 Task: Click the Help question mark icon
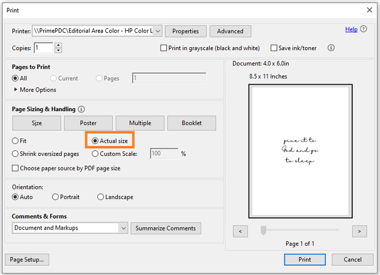pos(363,29)
